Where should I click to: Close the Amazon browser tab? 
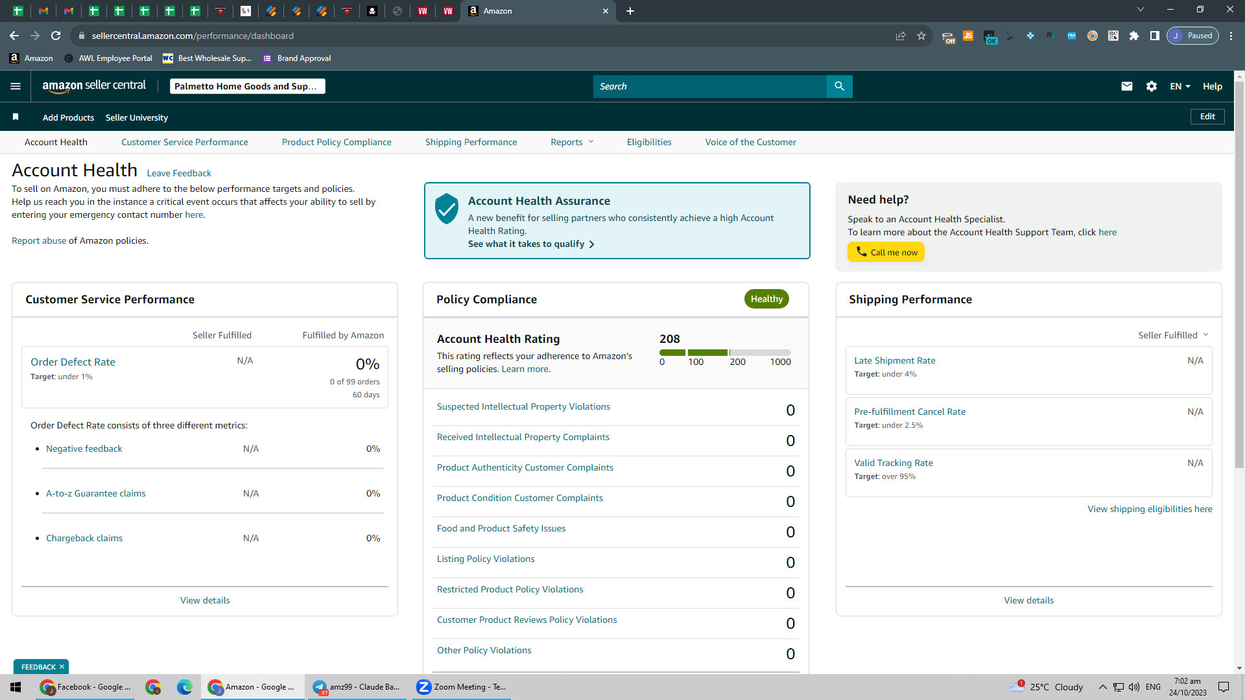point(606,11)
